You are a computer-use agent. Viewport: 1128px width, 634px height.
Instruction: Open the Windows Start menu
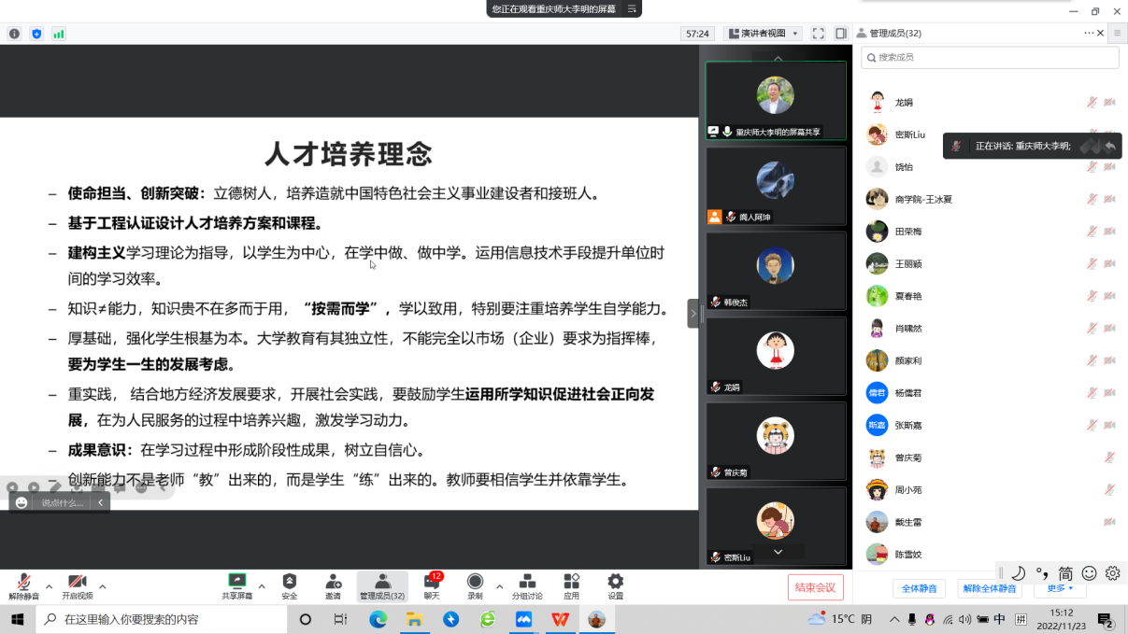pyautogui.click(x=15, y=618)
